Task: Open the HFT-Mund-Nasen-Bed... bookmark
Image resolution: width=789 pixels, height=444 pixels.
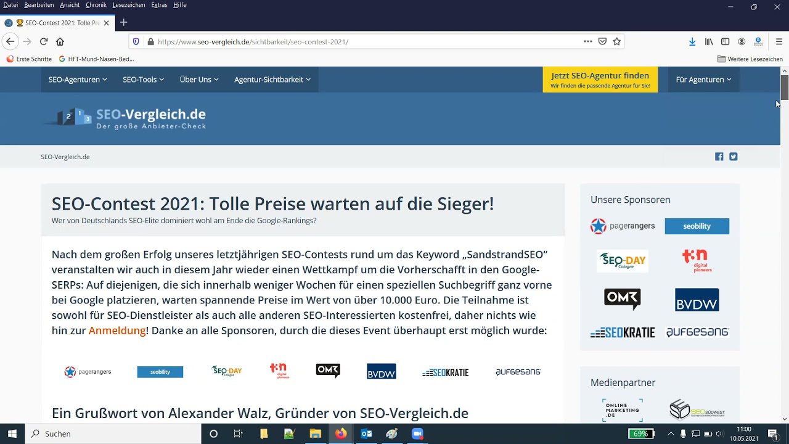Action: click(96, 59)
